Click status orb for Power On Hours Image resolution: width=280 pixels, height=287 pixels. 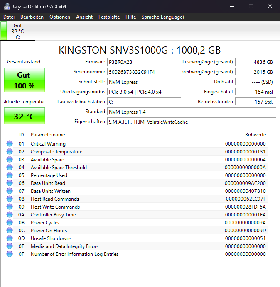(x=10, y=230)
